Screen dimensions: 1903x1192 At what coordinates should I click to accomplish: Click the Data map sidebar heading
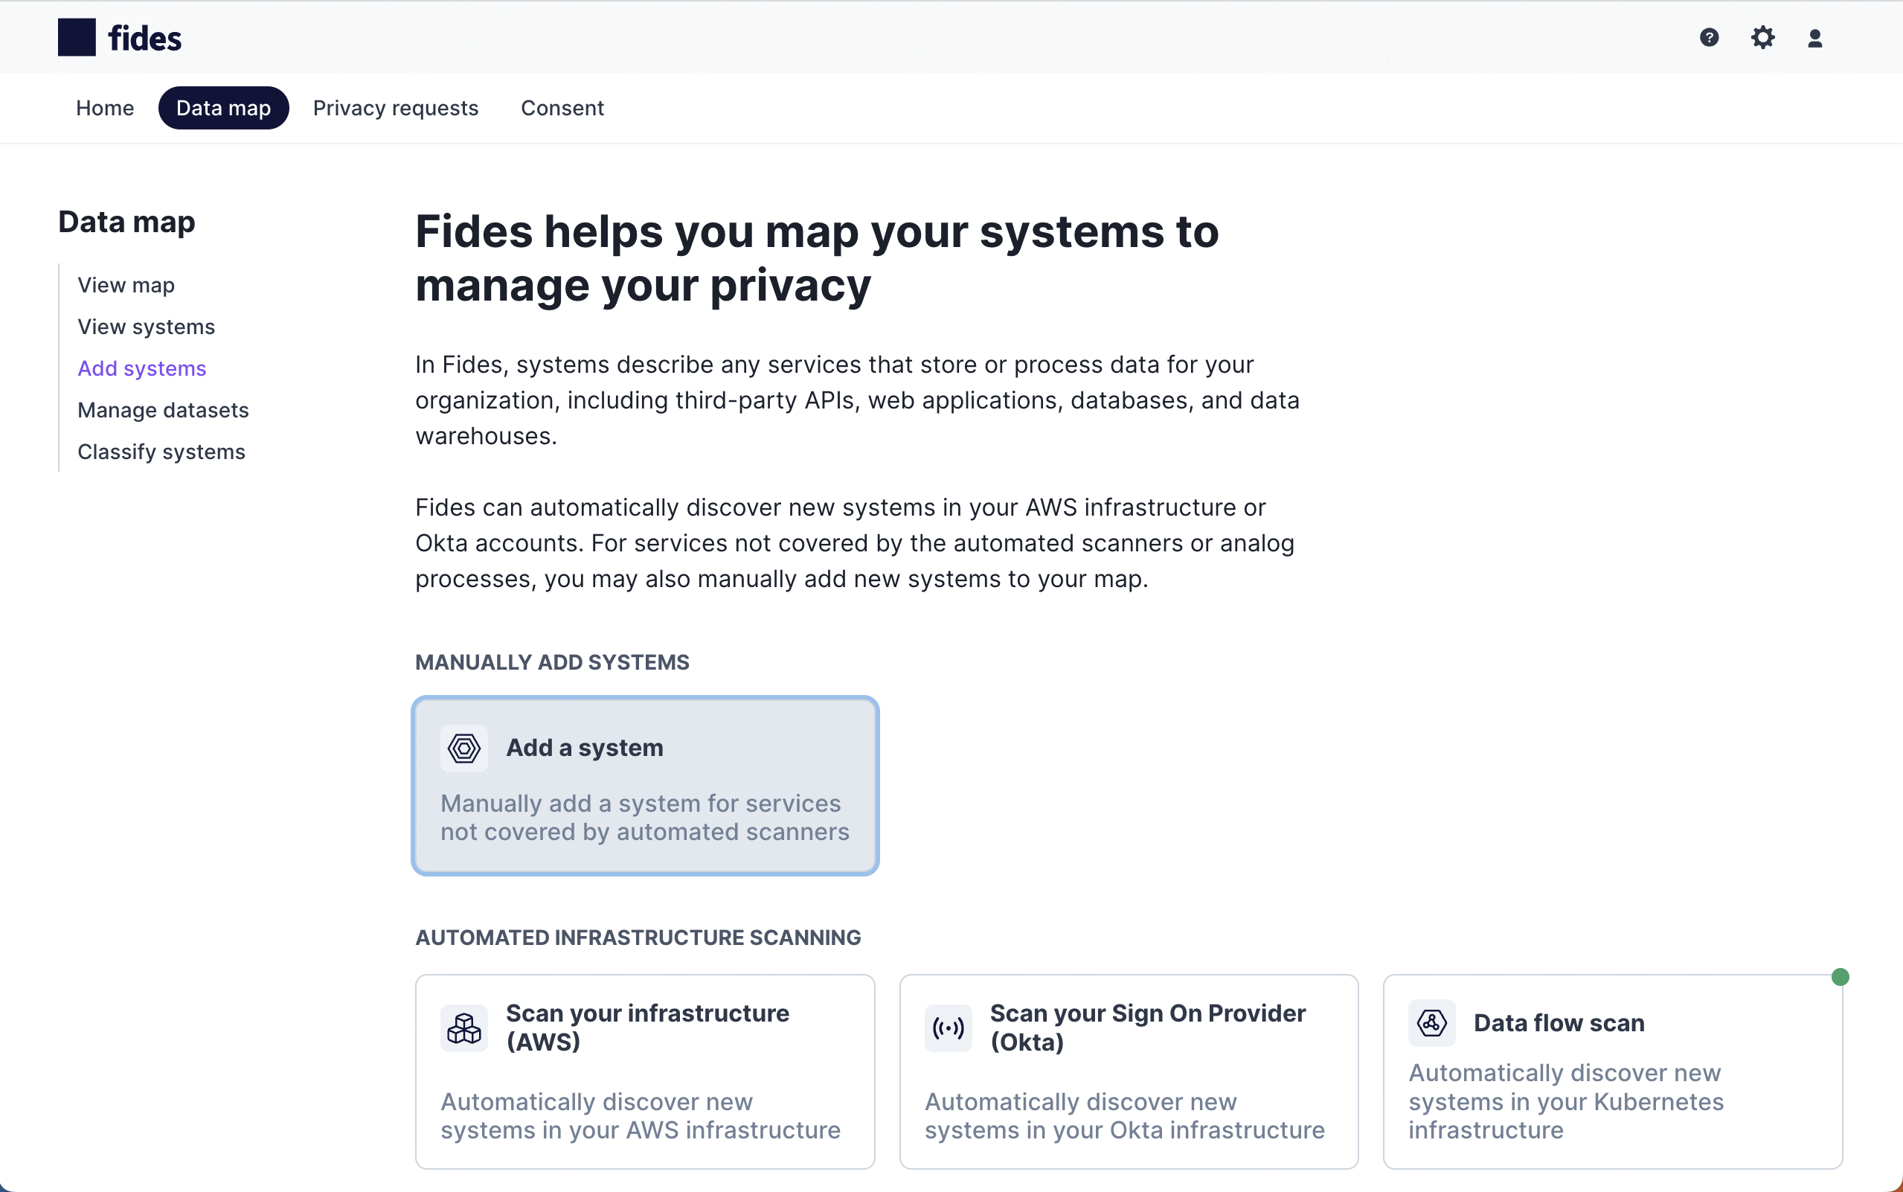click(127, 222)
